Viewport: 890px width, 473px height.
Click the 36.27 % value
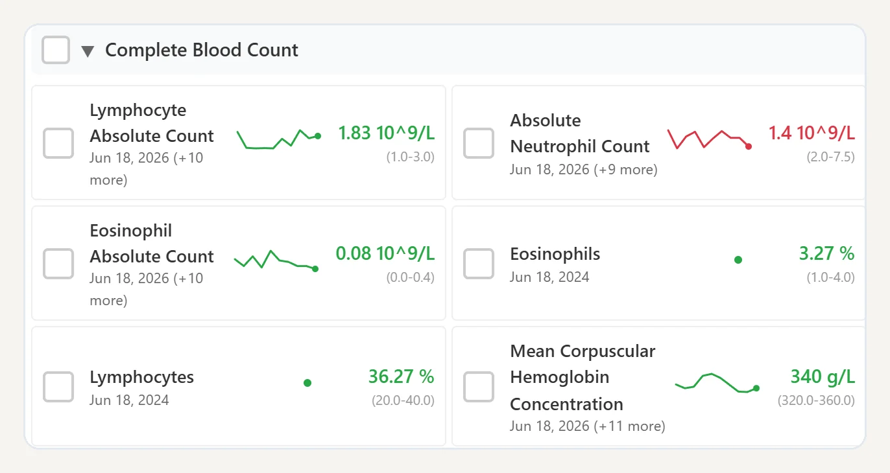402,376
